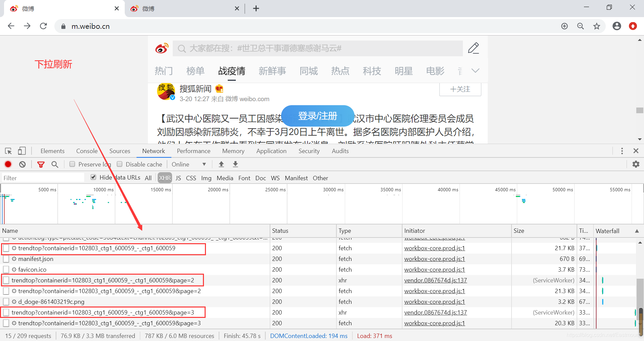Open the 明星 channel

[404, 71]
